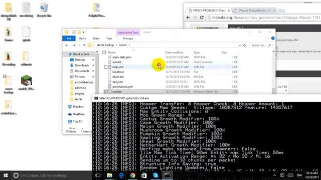
Task: Open Google Chrome from the taskbar
Action: (132, 175)
